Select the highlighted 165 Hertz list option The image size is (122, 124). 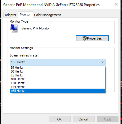[57, 91]
